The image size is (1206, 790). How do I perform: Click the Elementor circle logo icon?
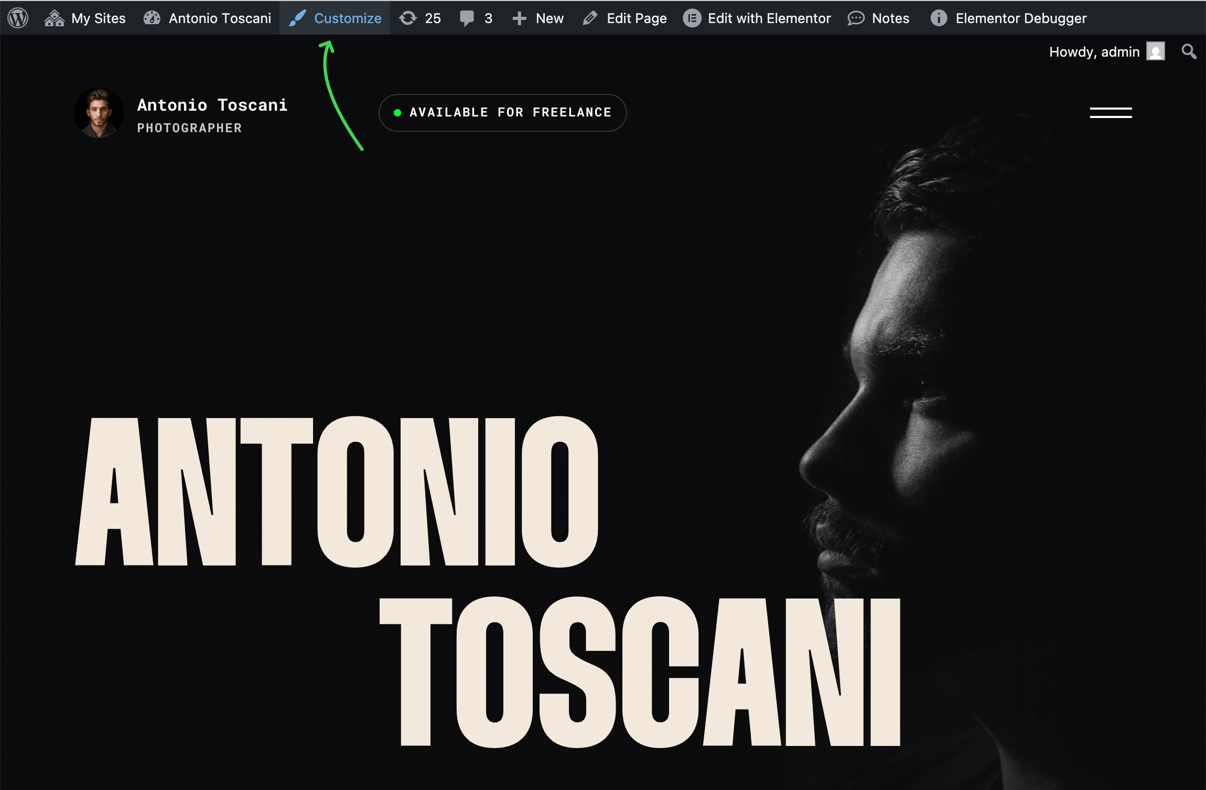(692, 18)
